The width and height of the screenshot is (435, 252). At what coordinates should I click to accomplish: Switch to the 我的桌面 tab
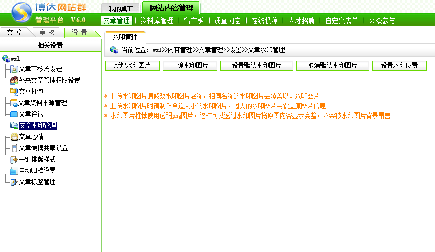coord(120,9)
